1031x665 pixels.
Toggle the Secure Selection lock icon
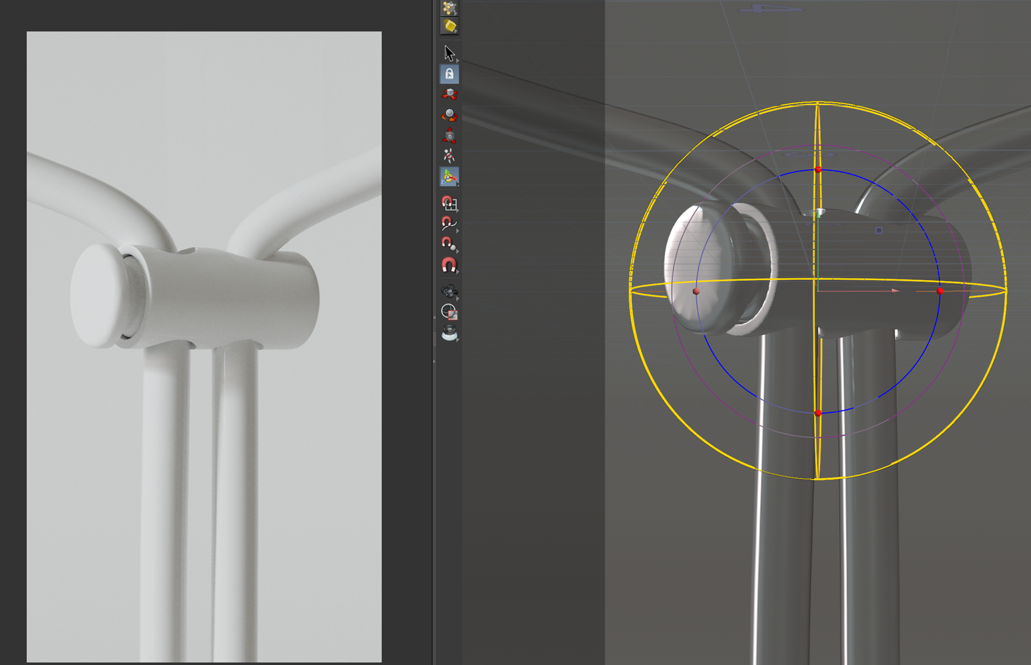point(449,74)
